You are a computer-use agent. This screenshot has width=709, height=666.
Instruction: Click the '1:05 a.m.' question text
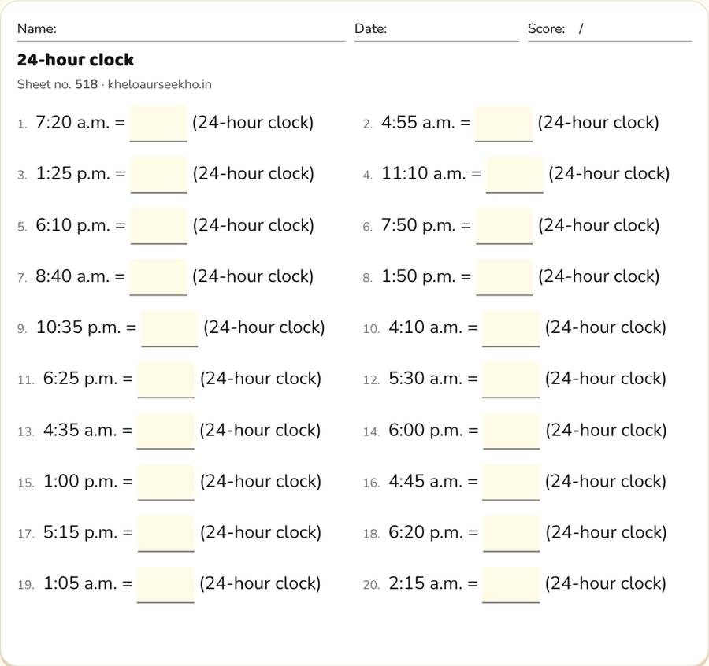pos(80,584)
